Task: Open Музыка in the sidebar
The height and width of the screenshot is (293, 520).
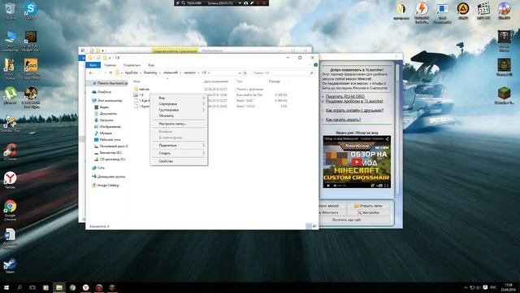Action: point(103,133)
